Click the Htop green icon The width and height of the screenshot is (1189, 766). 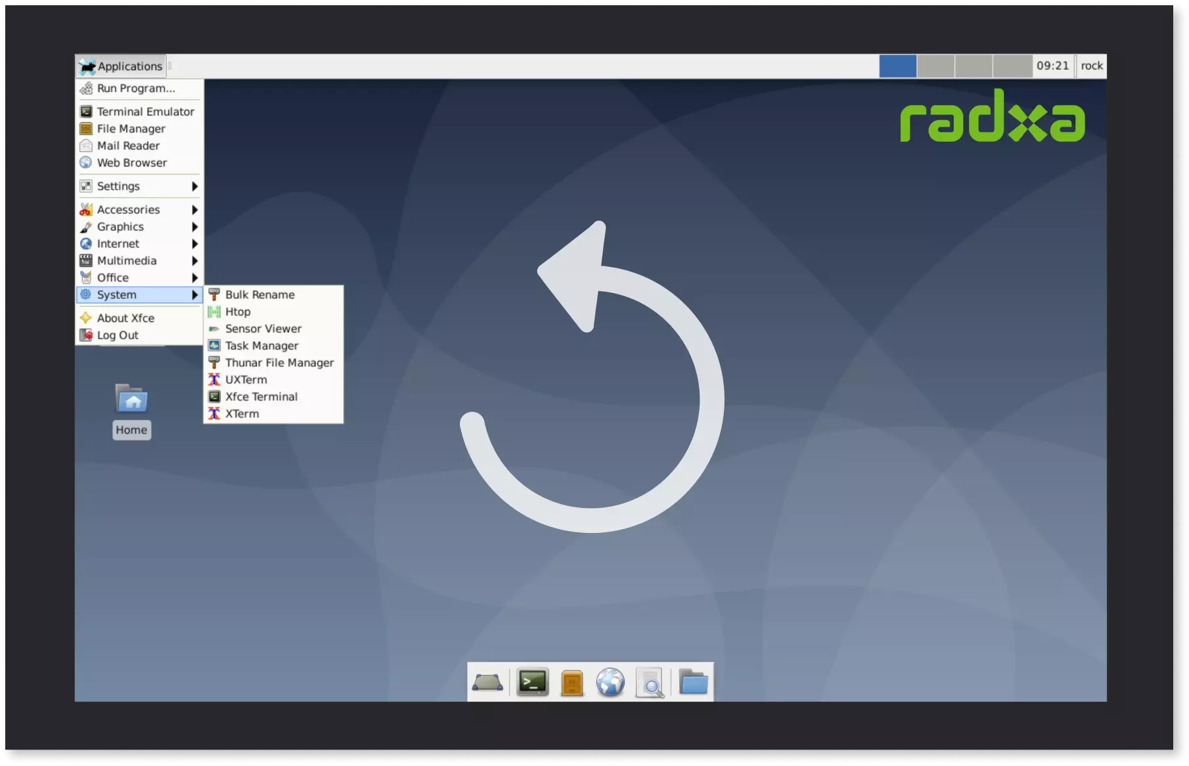click(x=214, y=312)
